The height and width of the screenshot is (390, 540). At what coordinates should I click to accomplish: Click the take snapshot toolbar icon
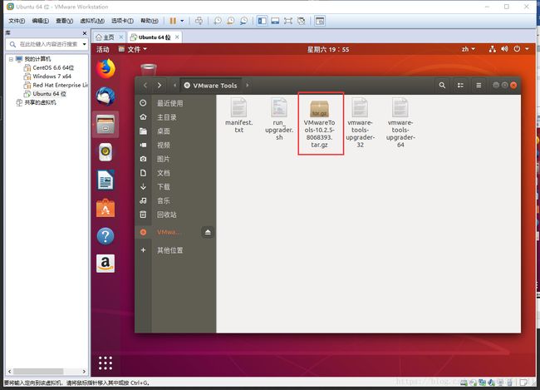(x=218, y=21)
